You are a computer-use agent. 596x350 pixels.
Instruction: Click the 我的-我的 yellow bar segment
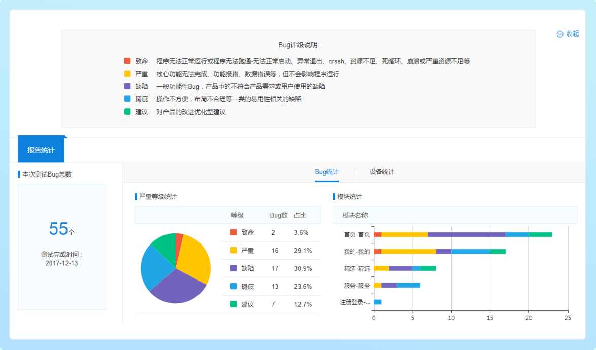[x=408, y=251]
